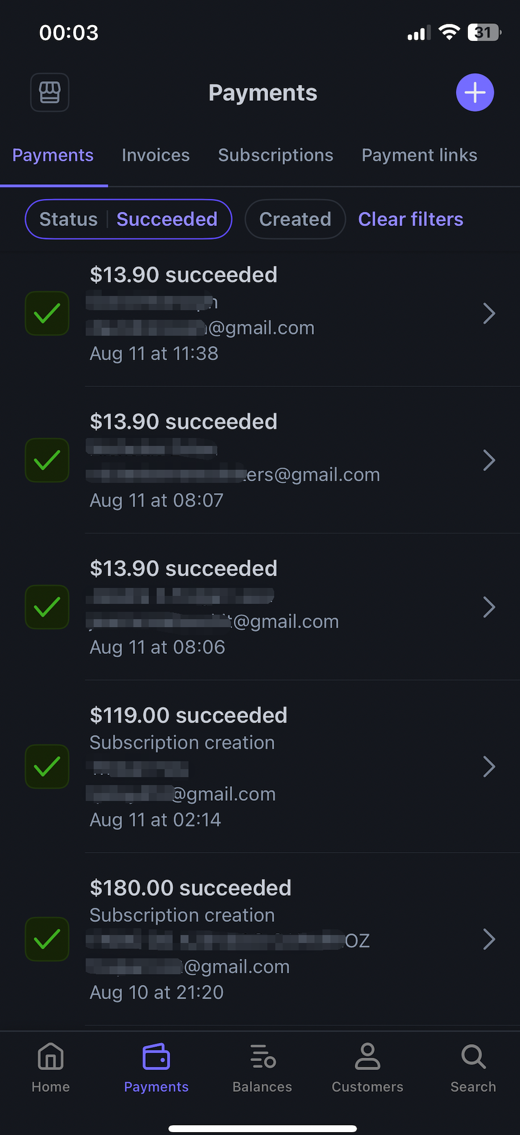
Task: Tap green checkmark of $119.00 payment
Action: [x=47, y=766]
